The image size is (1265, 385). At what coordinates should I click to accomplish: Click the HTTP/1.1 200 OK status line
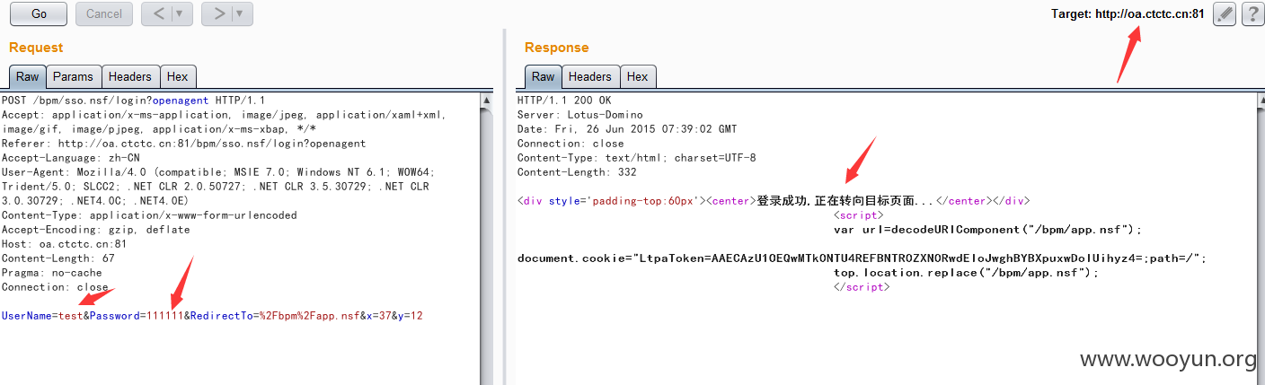click(564, 101)
